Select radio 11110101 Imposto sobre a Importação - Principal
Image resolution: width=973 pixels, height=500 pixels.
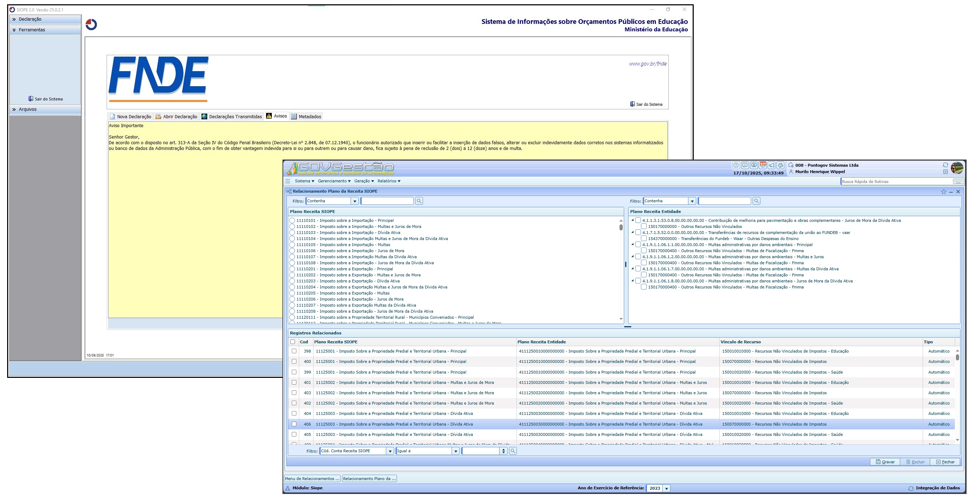(292, 220)
